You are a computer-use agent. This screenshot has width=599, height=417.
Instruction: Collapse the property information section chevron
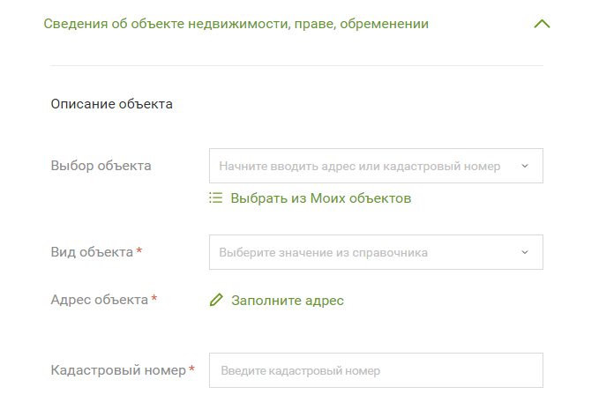[542, 25]
